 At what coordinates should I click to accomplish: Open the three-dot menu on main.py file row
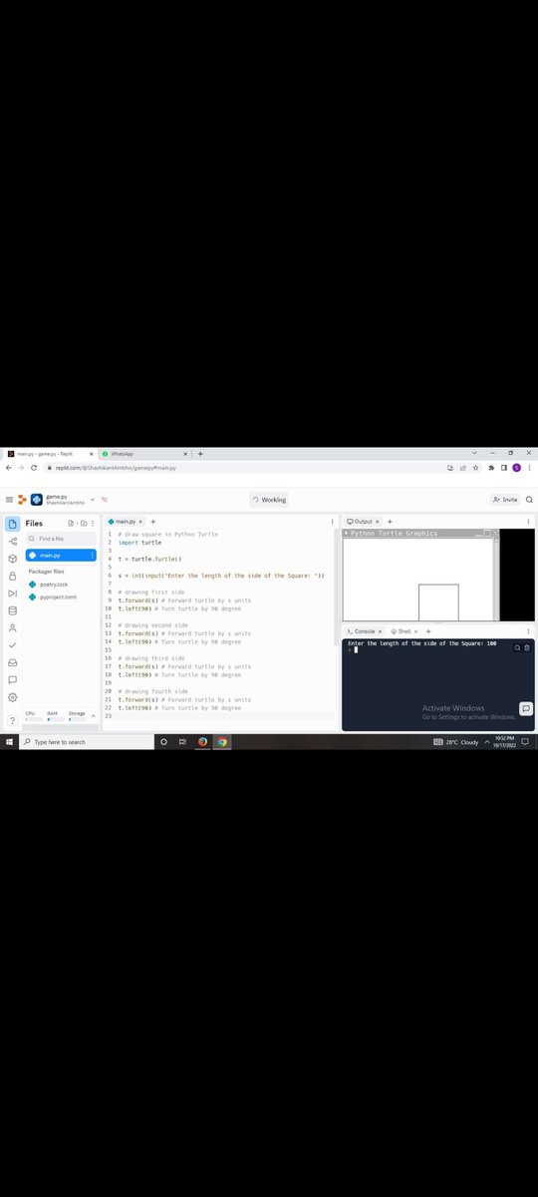93,556
